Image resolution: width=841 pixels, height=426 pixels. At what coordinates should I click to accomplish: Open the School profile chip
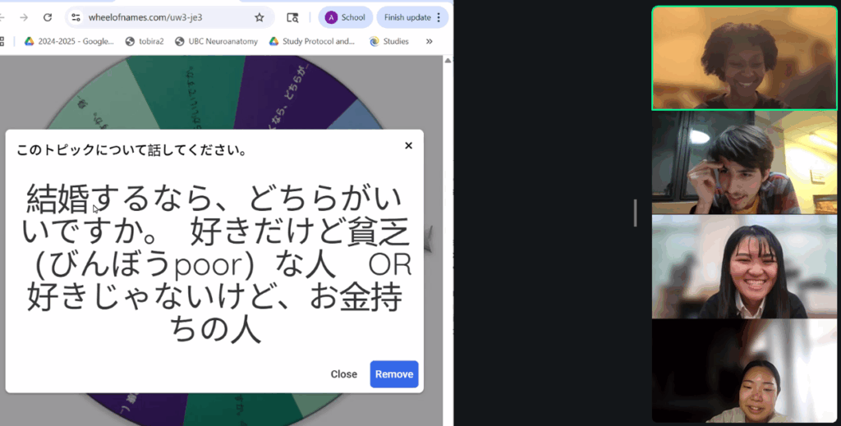click(x=346, y=17)
